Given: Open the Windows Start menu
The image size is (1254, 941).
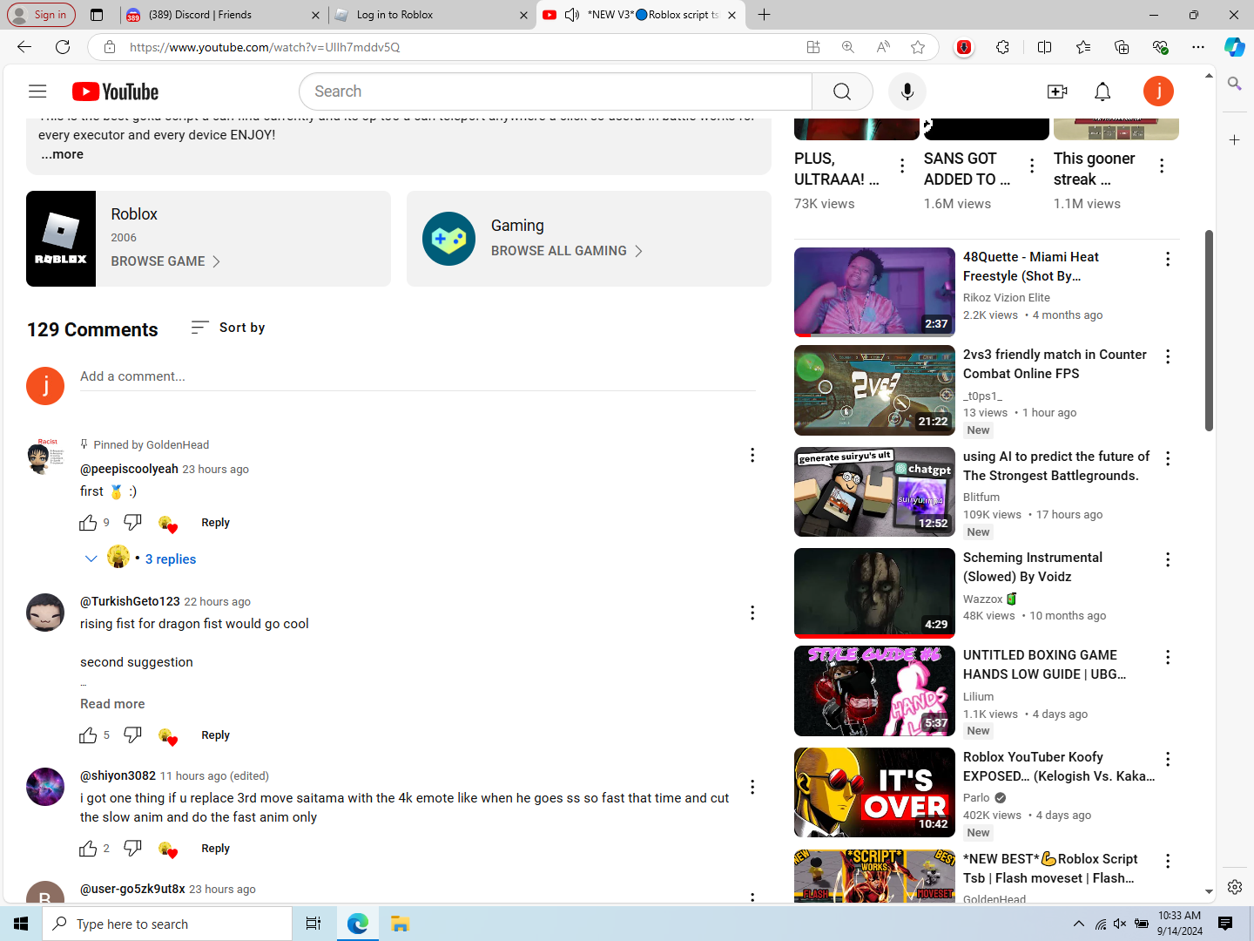Looking at the screenshot, I should [x=21, y=924].
